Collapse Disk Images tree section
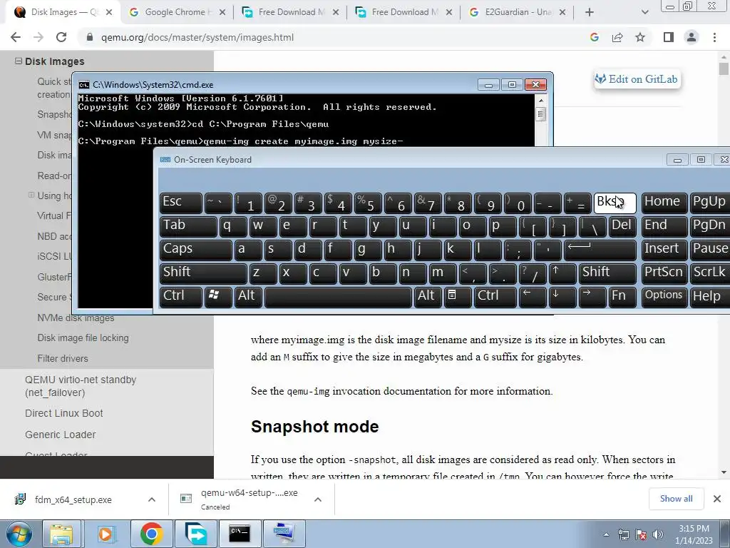This screenshot has width=730, height=548. (19, 61)
